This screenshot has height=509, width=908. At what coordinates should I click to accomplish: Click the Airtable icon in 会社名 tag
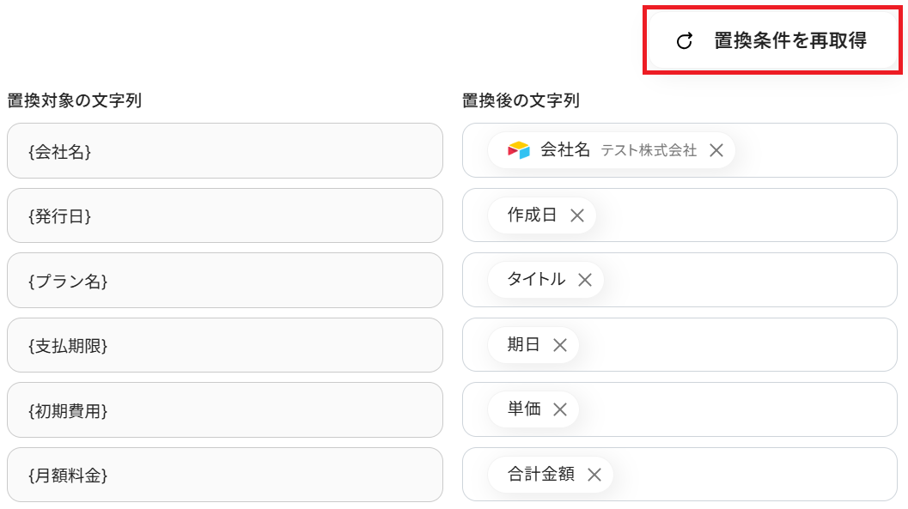(519, 150)
